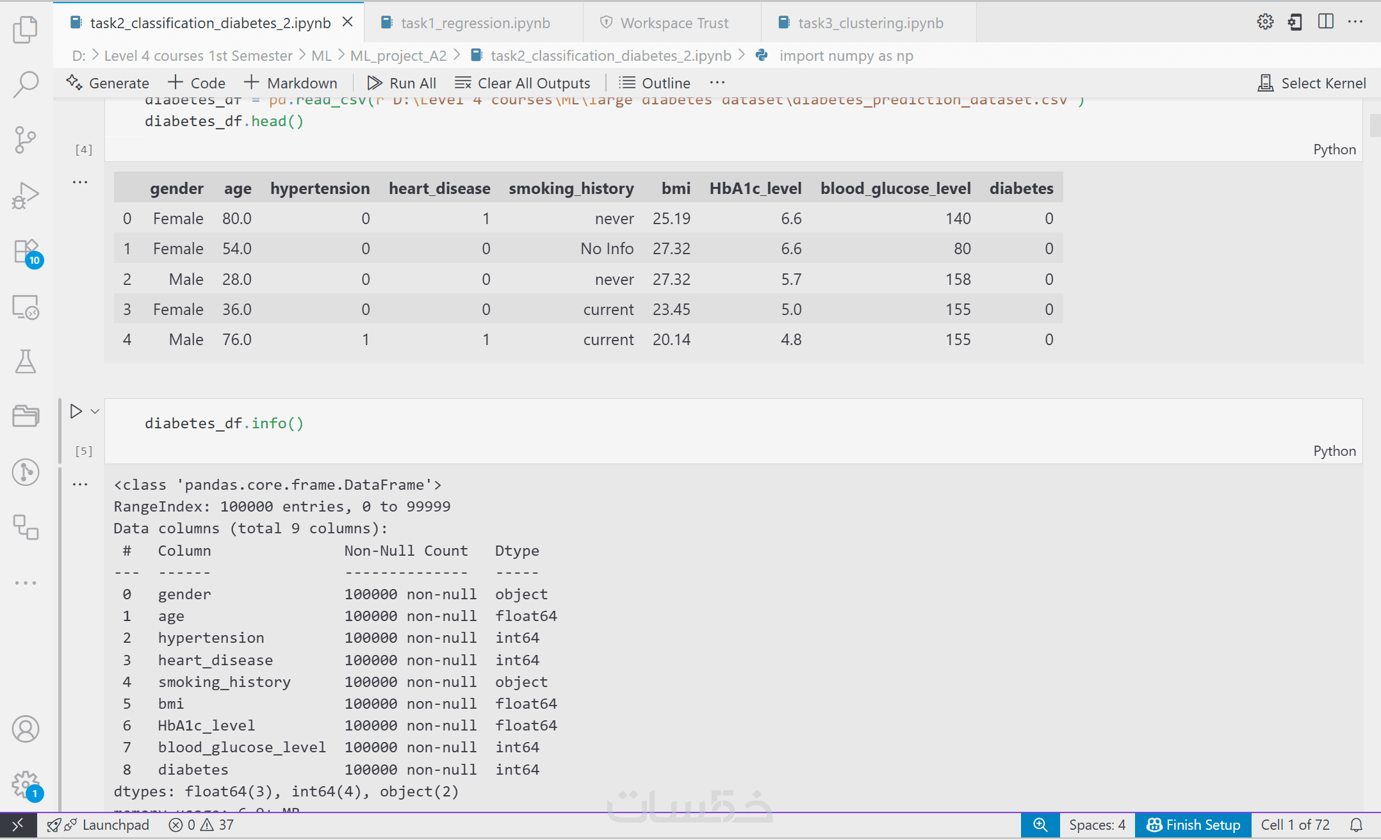Switch to task3_clustering.ipynb tab

coord(870,23)
